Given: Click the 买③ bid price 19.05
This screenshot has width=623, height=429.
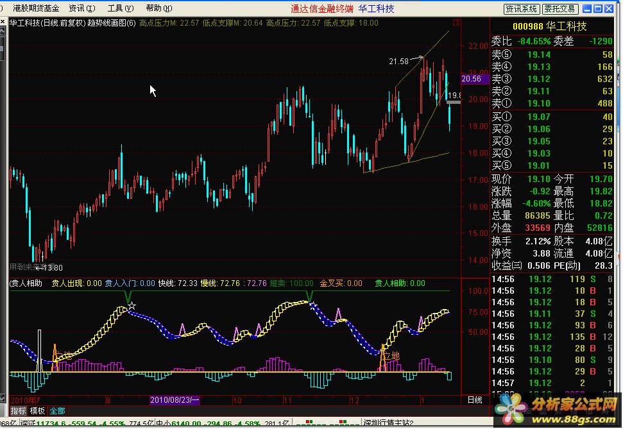Looking at the screenshot, I should coord(539,141).
